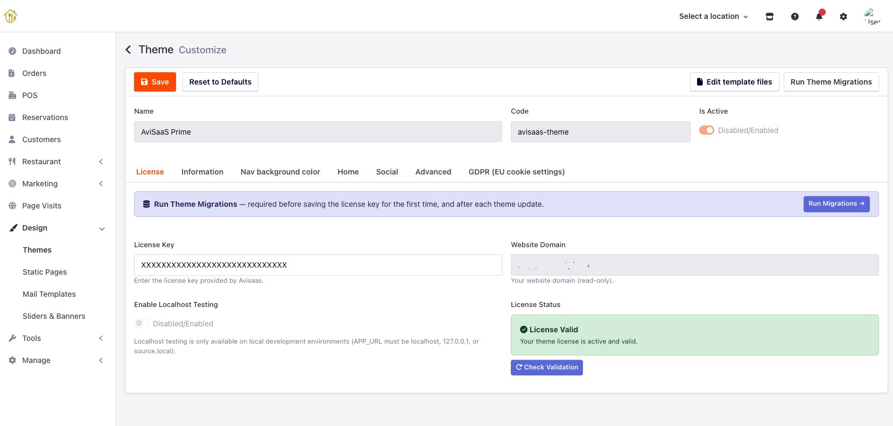Click the Reservations calendar icon in the sidebar
The image size is (893, 426).
[12, 117]
